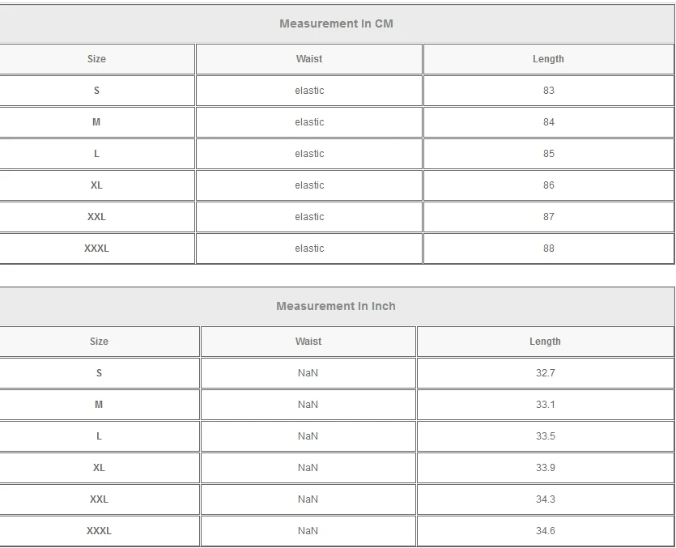The height and width of the screenshot is (548, 676).
Task: Select the Length header in the Inch table
Action: pos(545,342)
